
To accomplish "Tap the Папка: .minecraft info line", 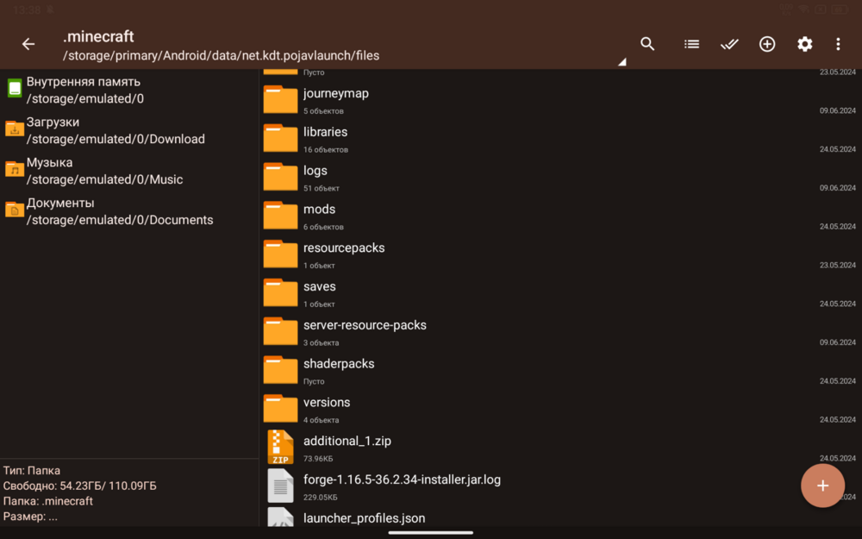I will [x=47, y=501].
